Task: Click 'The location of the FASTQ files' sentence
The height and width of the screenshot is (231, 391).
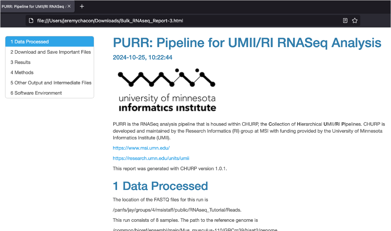Action: (160, 200)
